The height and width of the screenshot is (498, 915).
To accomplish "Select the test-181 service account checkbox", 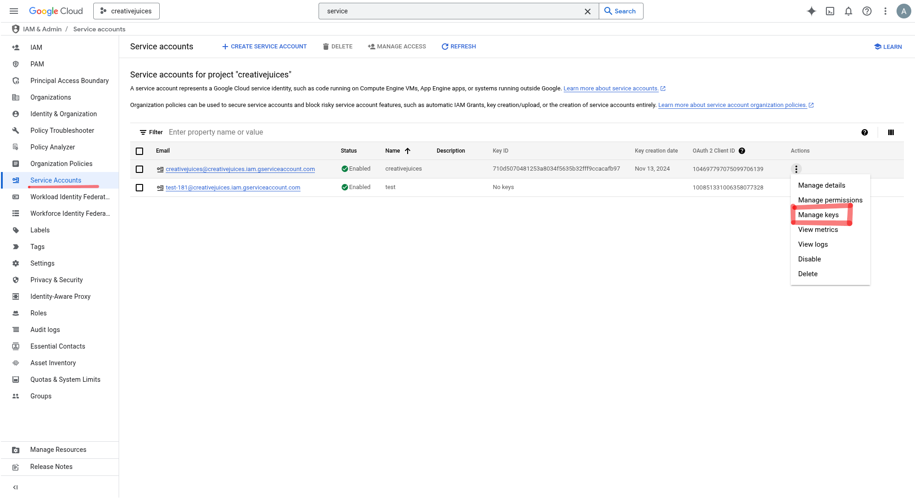I will click(x=139, y=188).
